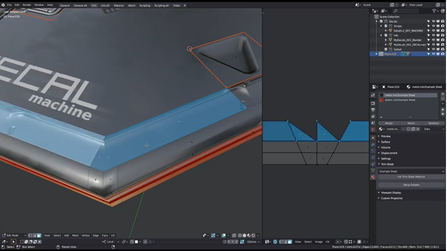Remove material slot with minus icon
447x251 pixels.
(x=443, y=99)
